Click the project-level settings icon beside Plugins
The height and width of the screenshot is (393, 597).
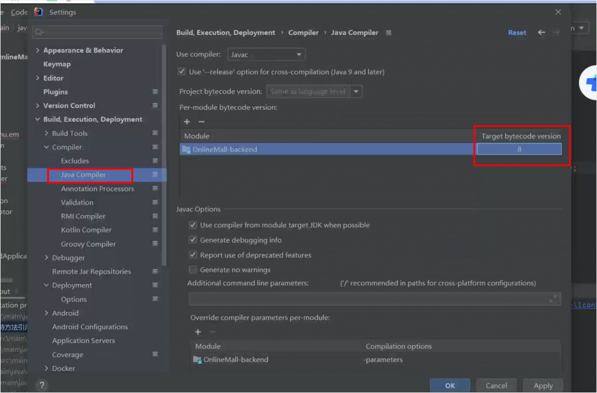[x=155, y=92]
